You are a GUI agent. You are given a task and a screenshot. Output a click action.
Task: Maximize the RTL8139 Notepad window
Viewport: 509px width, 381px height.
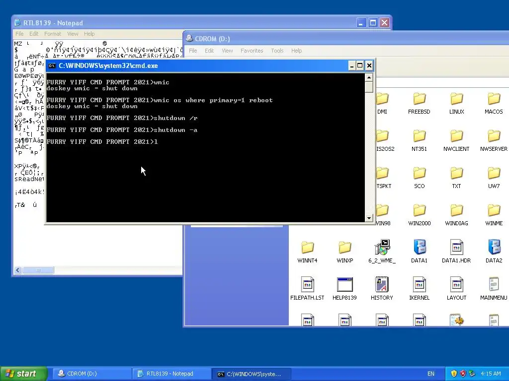[x=373, y=23]
